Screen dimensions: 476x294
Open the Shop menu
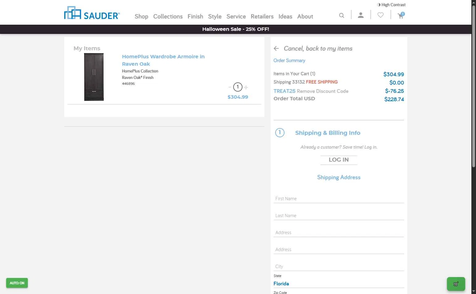[141, 16]
